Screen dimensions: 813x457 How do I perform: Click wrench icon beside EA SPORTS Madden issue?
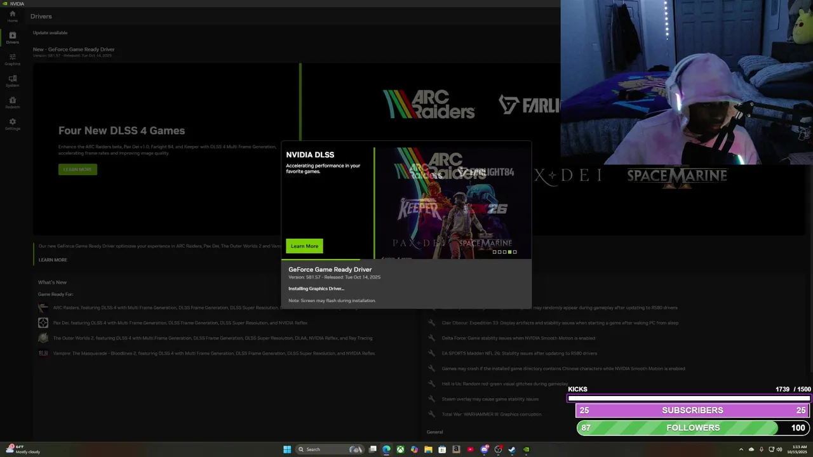(x=432, y=354)
